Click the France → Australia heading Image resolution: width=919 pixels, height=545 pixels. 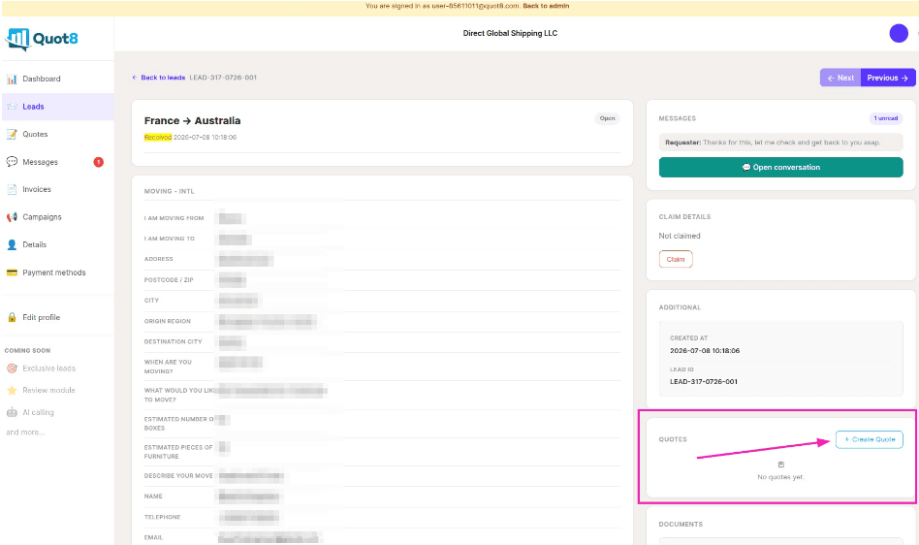pyautogui.click(x=192, y=120)
